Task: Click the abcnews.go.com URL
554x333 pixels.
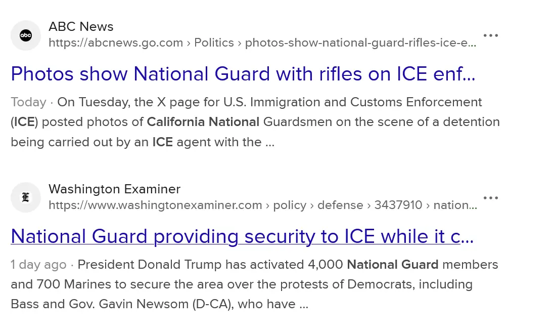Action: (x=116, y=43)
